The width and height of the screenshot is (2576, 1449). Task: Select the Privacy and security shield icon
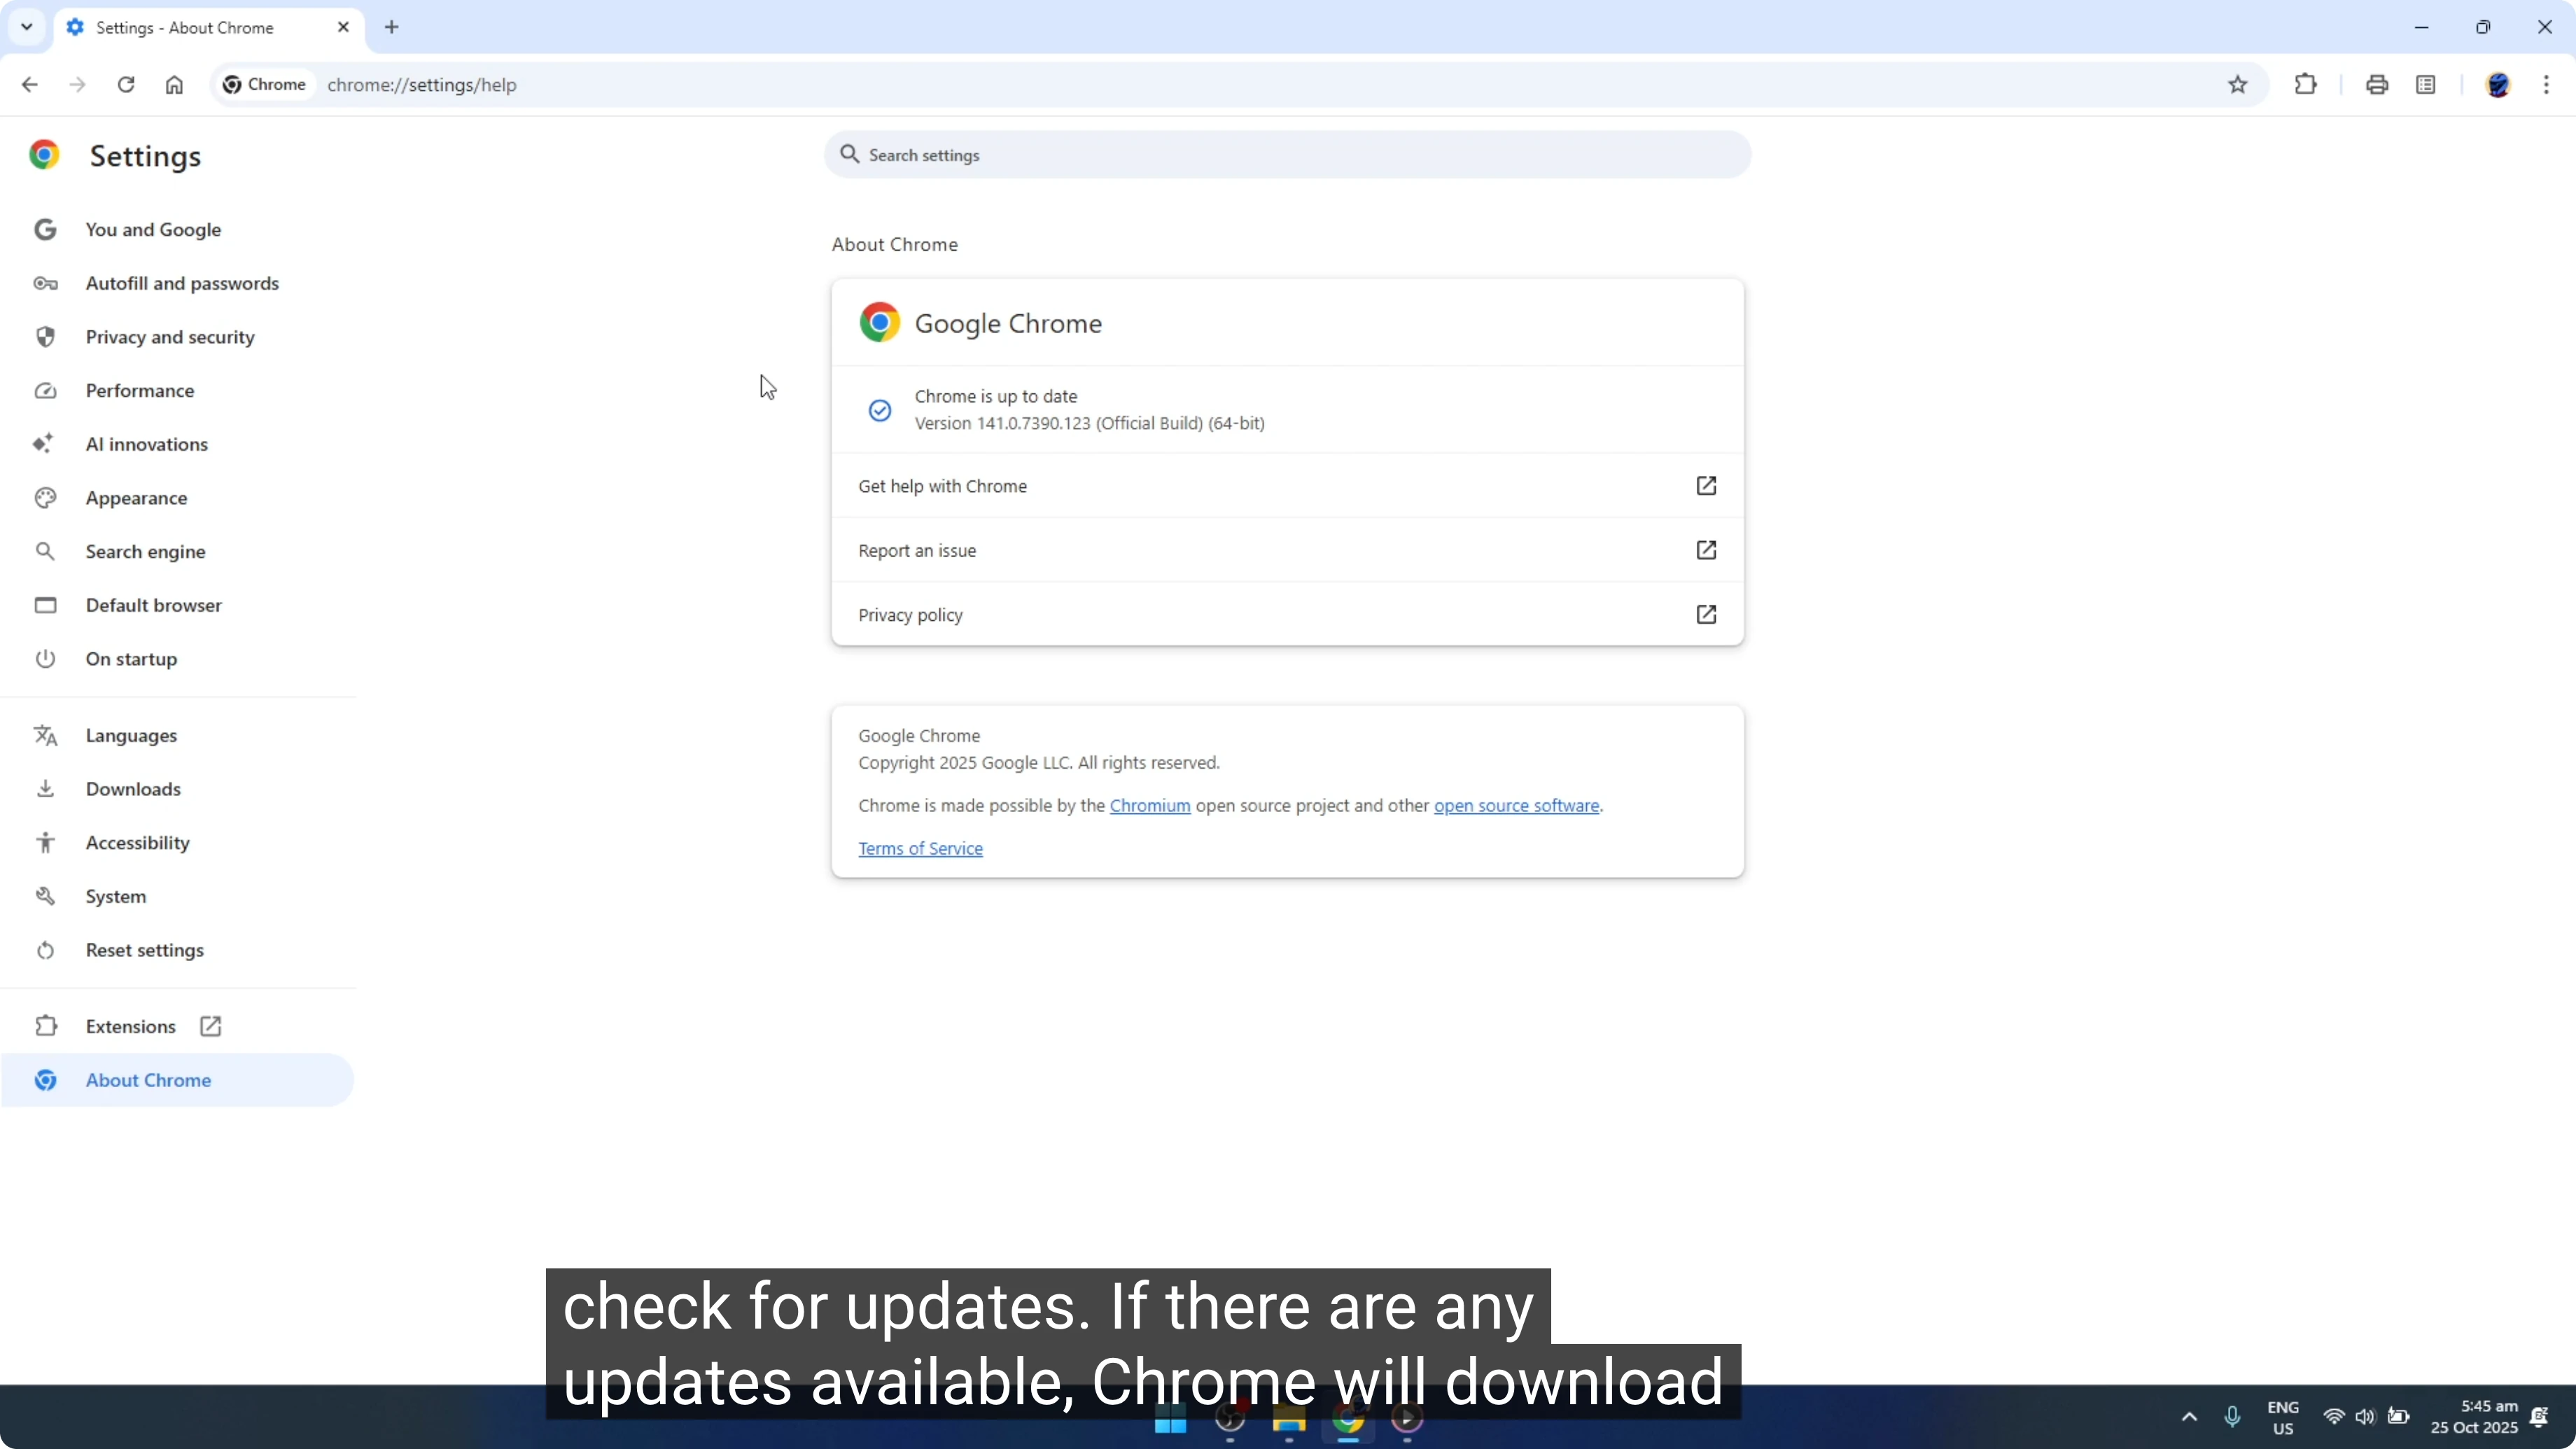(45, 336)
